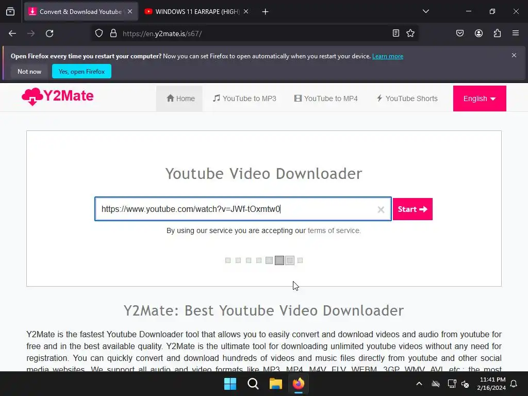The width and height of the screenshot is (528, 396).
Task: Click Yes, open Firefox button
Action: coord(81,71)
